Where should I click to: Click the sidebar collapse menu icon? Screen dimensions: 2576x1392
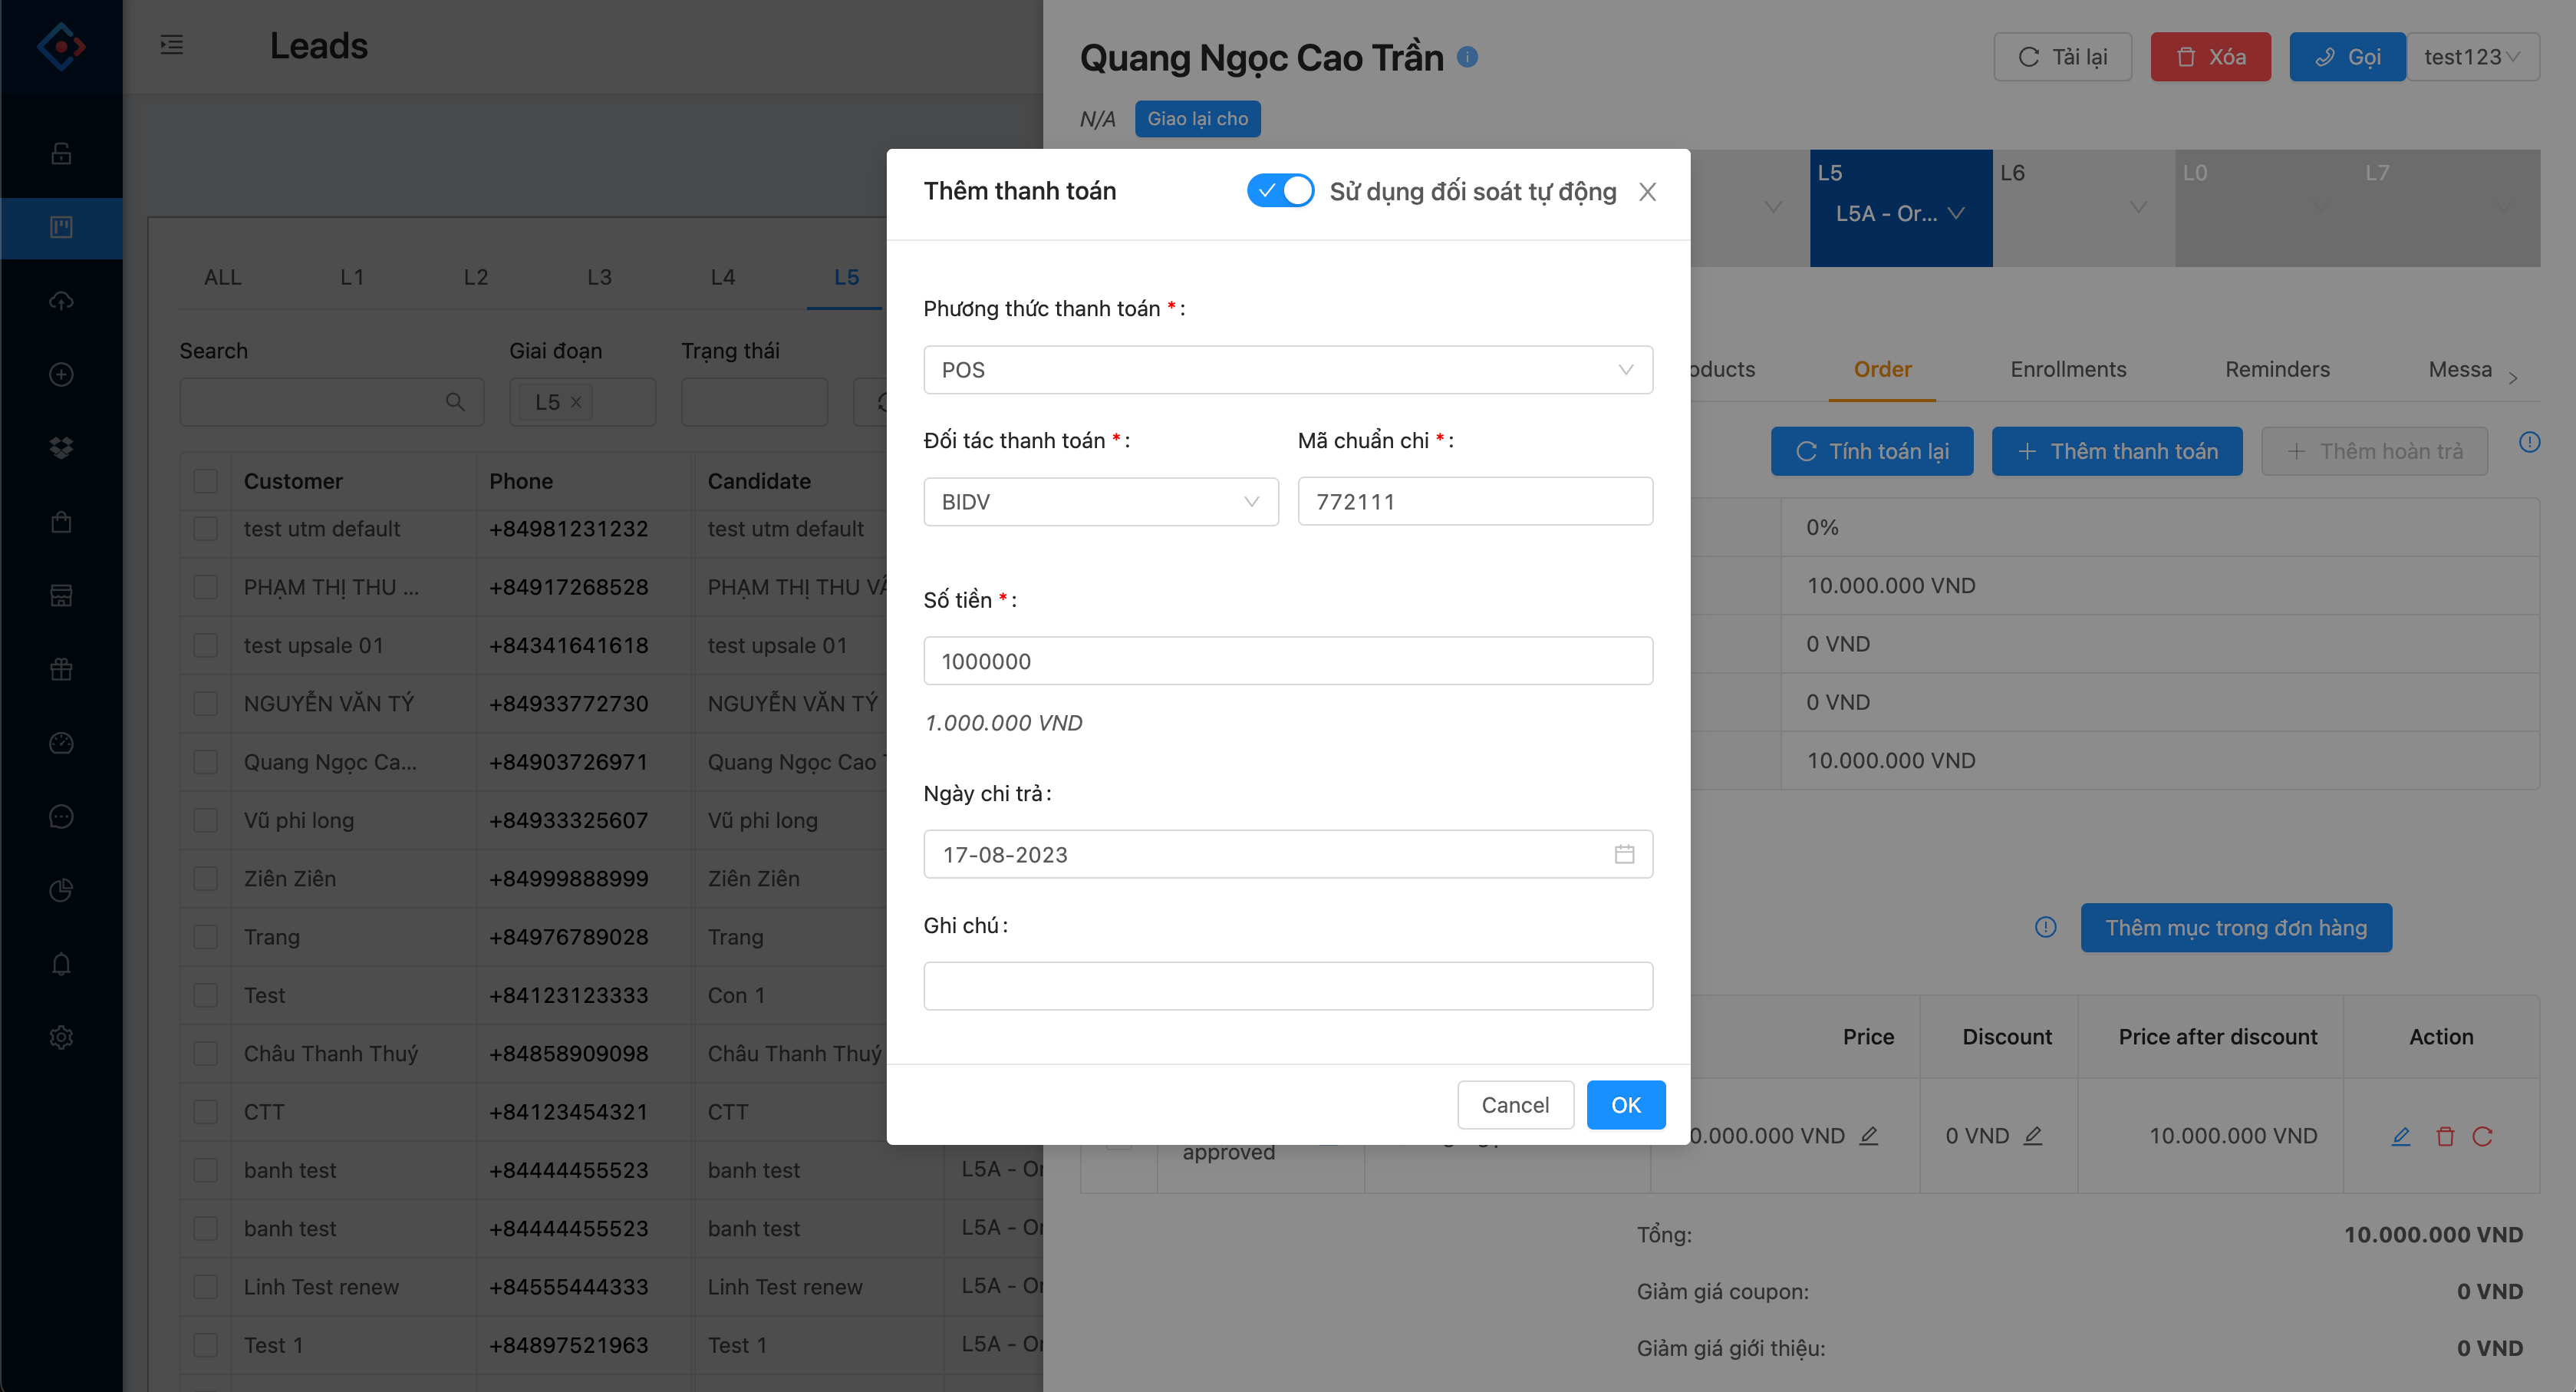coord(172,45)
